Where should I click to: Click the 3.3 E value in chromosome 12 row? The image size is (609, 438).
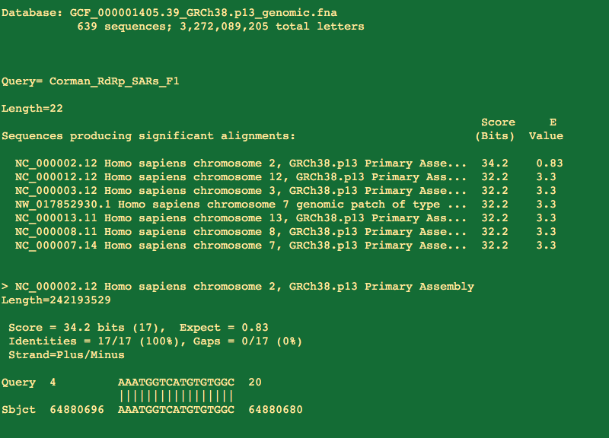(546, 177)
